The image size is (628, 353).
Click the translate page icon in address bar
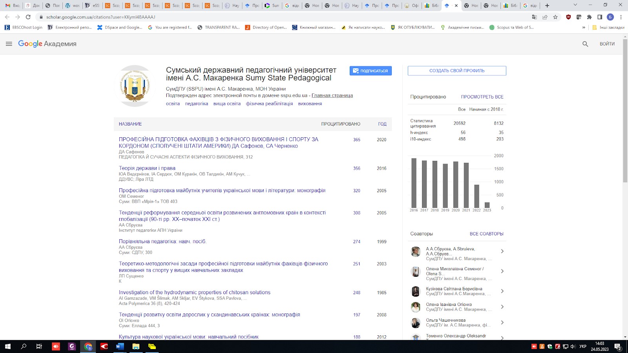point(534,17)
